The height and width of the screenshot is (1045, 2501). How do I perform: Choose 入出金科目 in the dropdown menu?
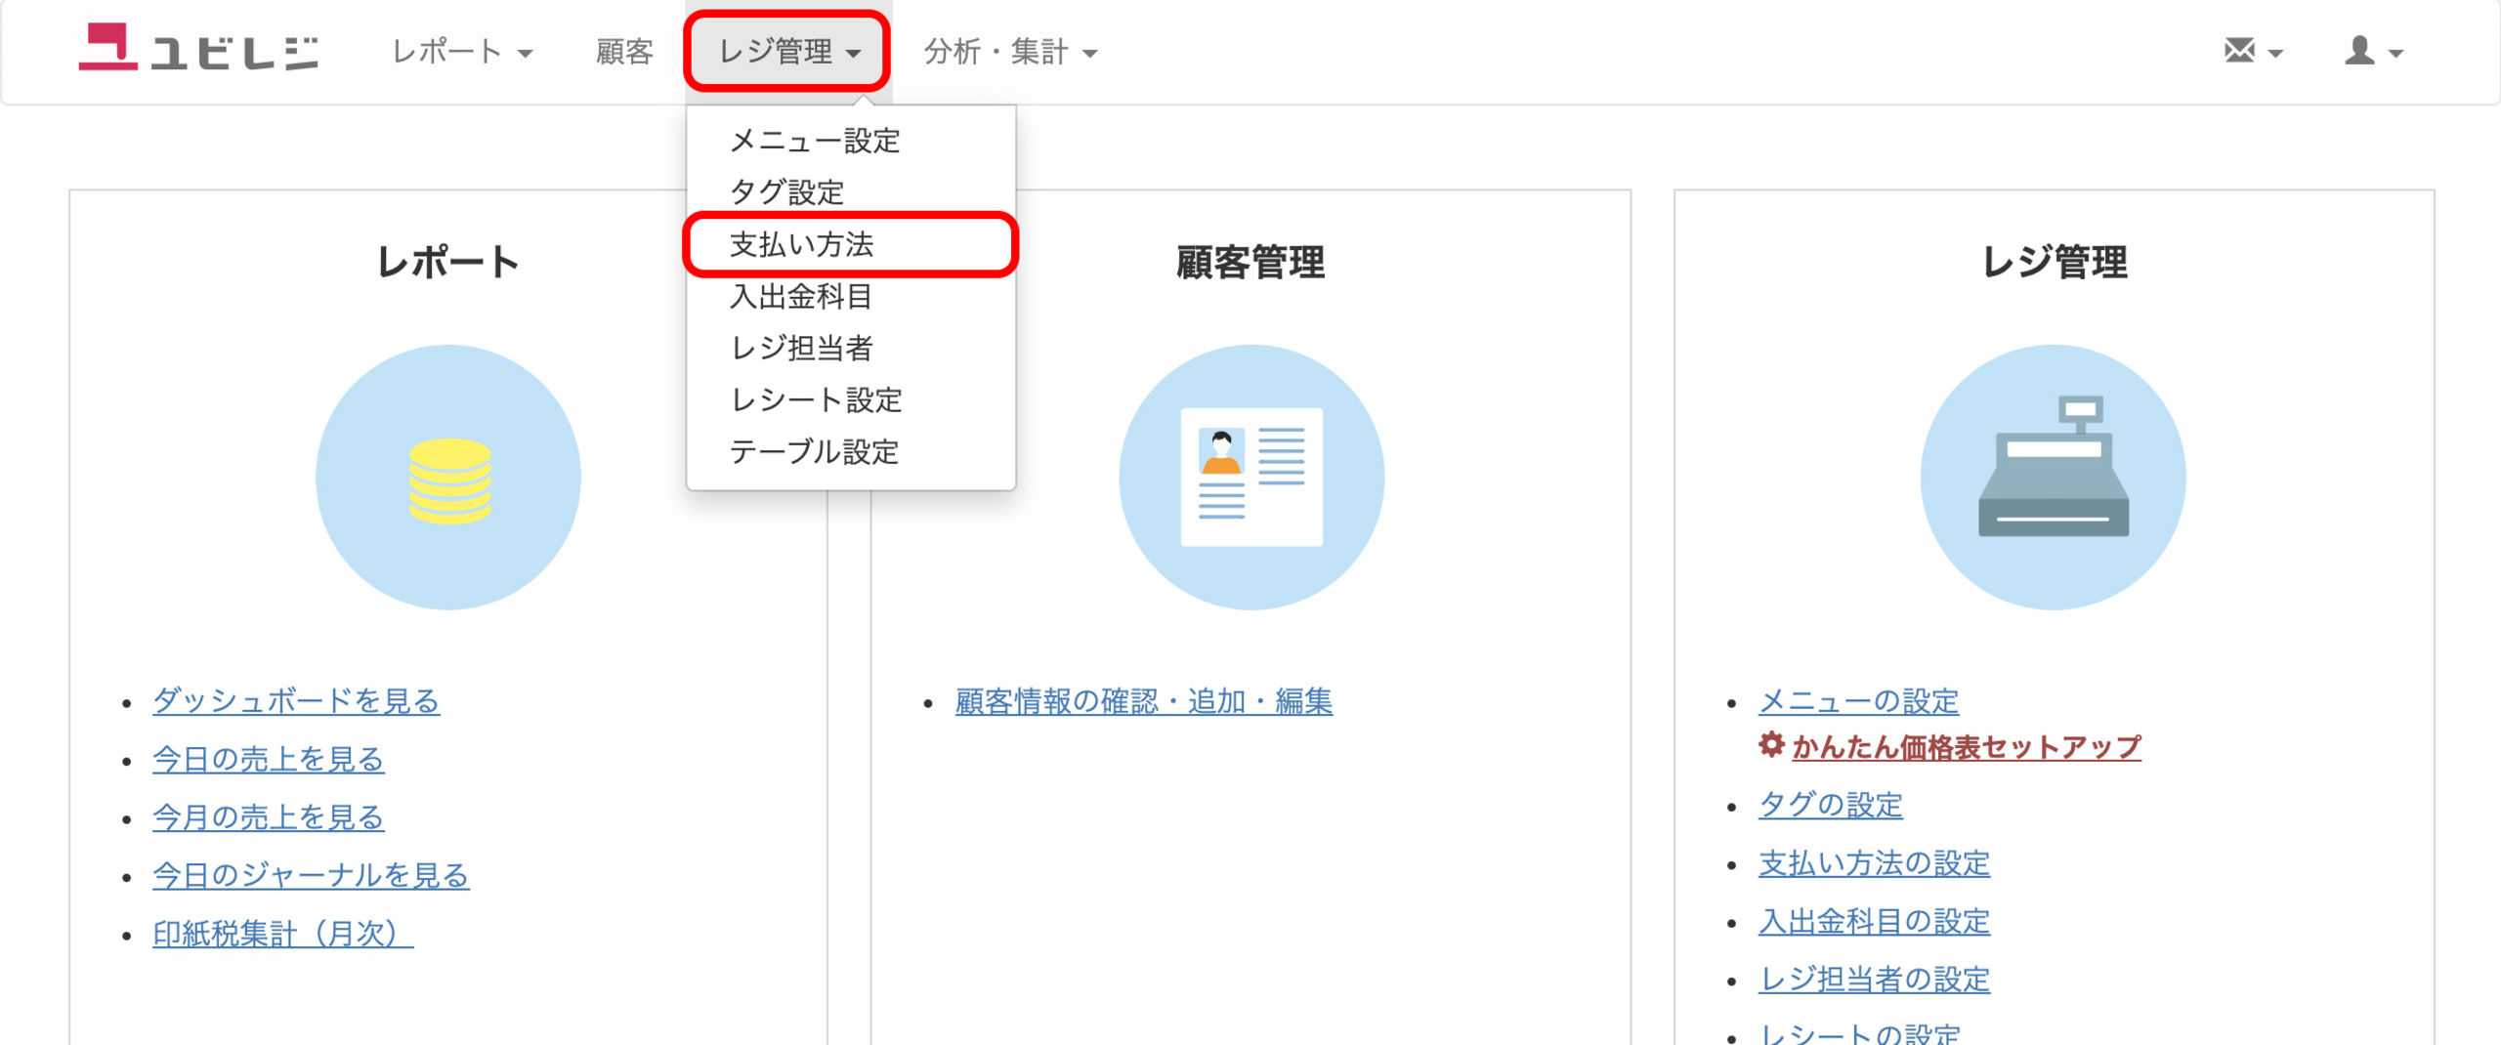click(851, 296)
